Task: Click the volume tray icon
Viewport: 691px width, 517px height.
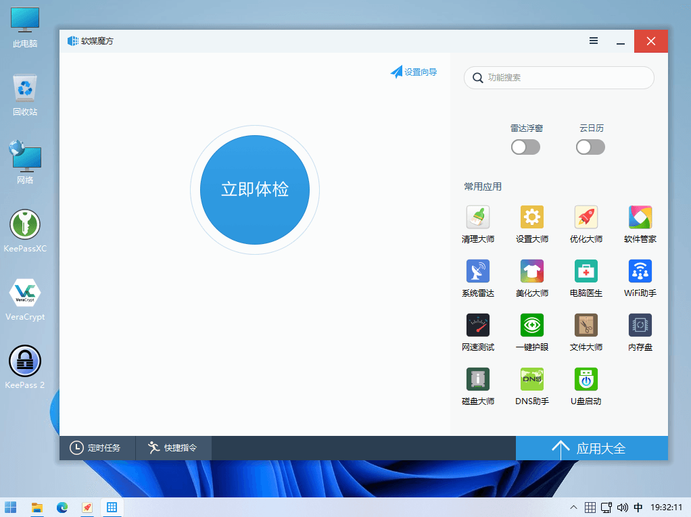Action: click(622, 508)
